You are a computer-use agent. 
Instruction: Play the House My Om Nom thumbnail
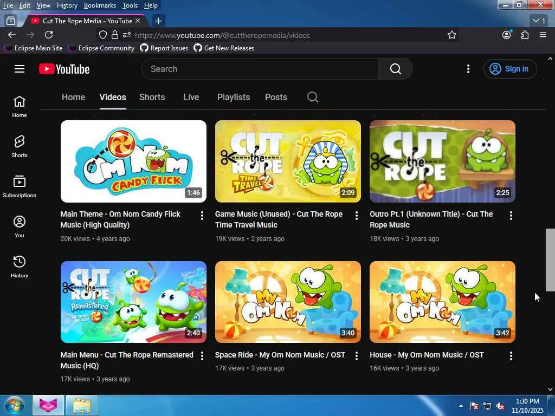coord(442,302)
